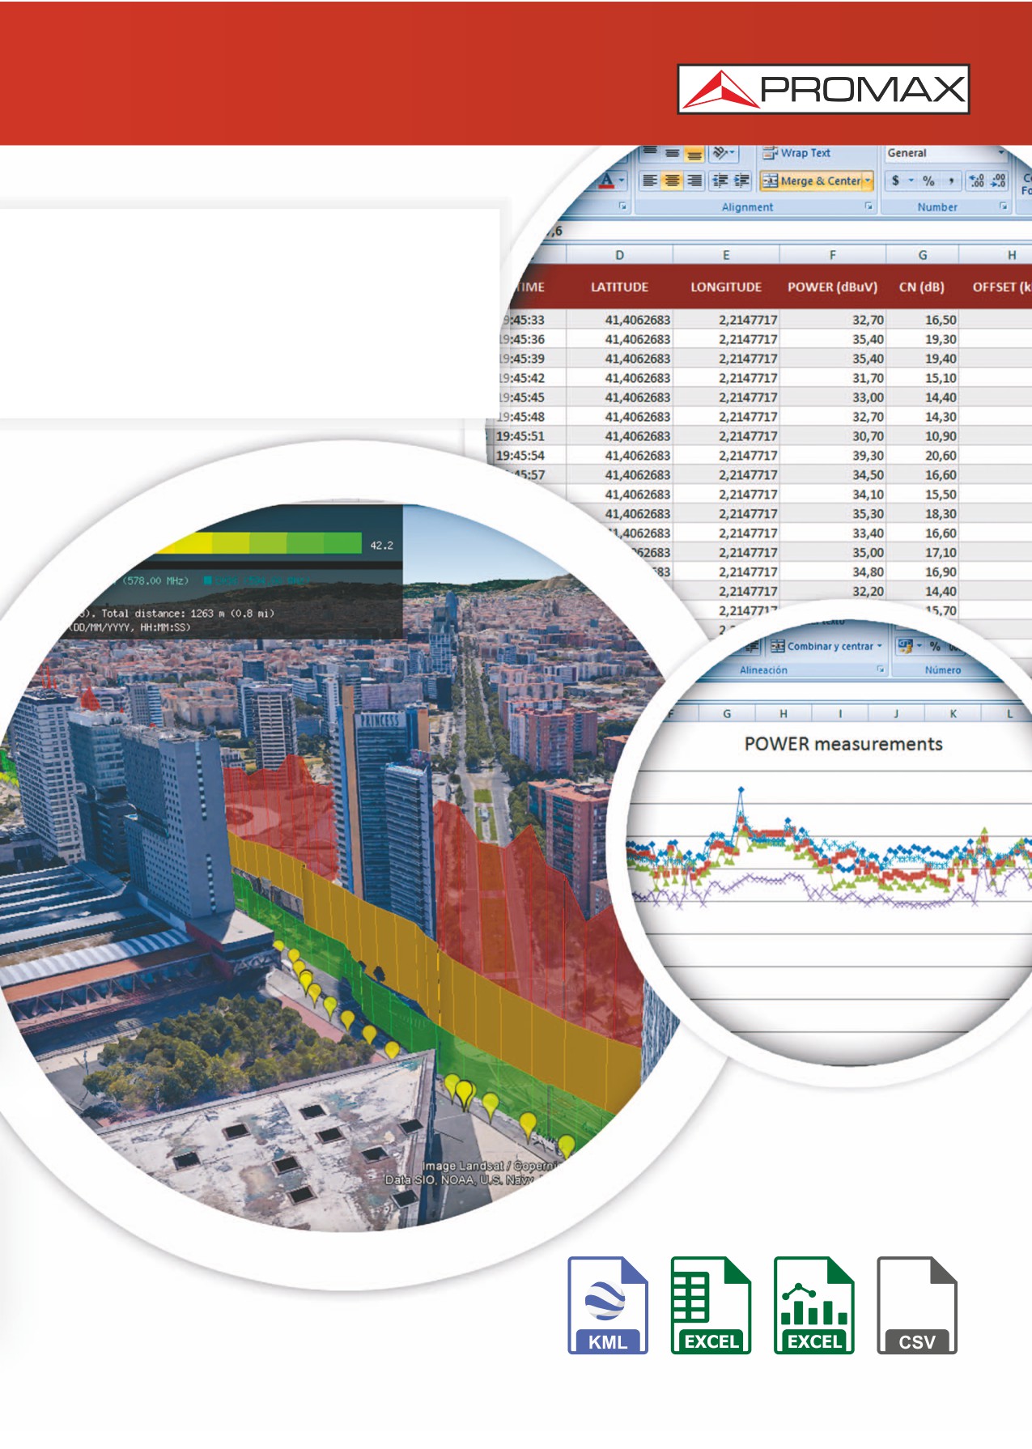This screenshot has height=1449, width=1032.
Task: Click the EXCEL chart file icon
Action: pyautogui.click(x=813, y=1305)
